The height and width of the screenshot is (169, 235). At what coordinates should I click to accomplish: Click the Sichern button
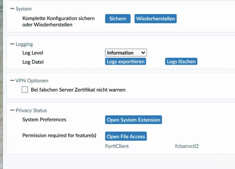[x=117, y=18]
